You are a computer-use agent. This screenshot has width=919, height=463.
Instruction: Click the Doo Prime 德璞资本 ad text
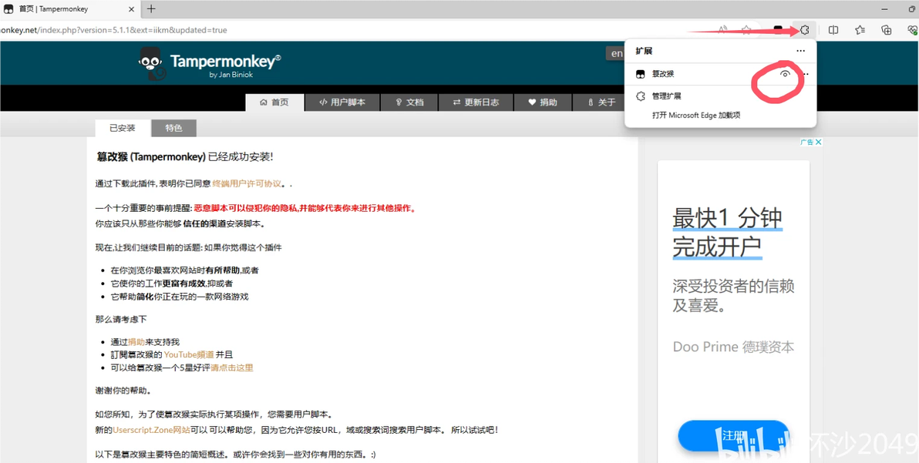coord(733,347)
